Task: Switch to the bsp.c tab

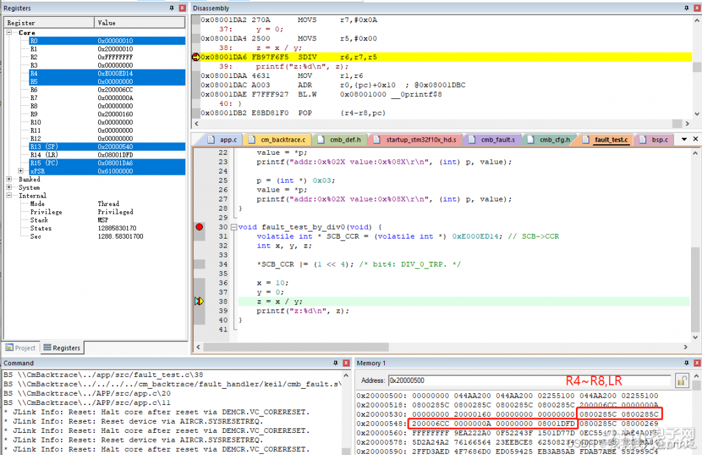Action: [x=654, y=140]
